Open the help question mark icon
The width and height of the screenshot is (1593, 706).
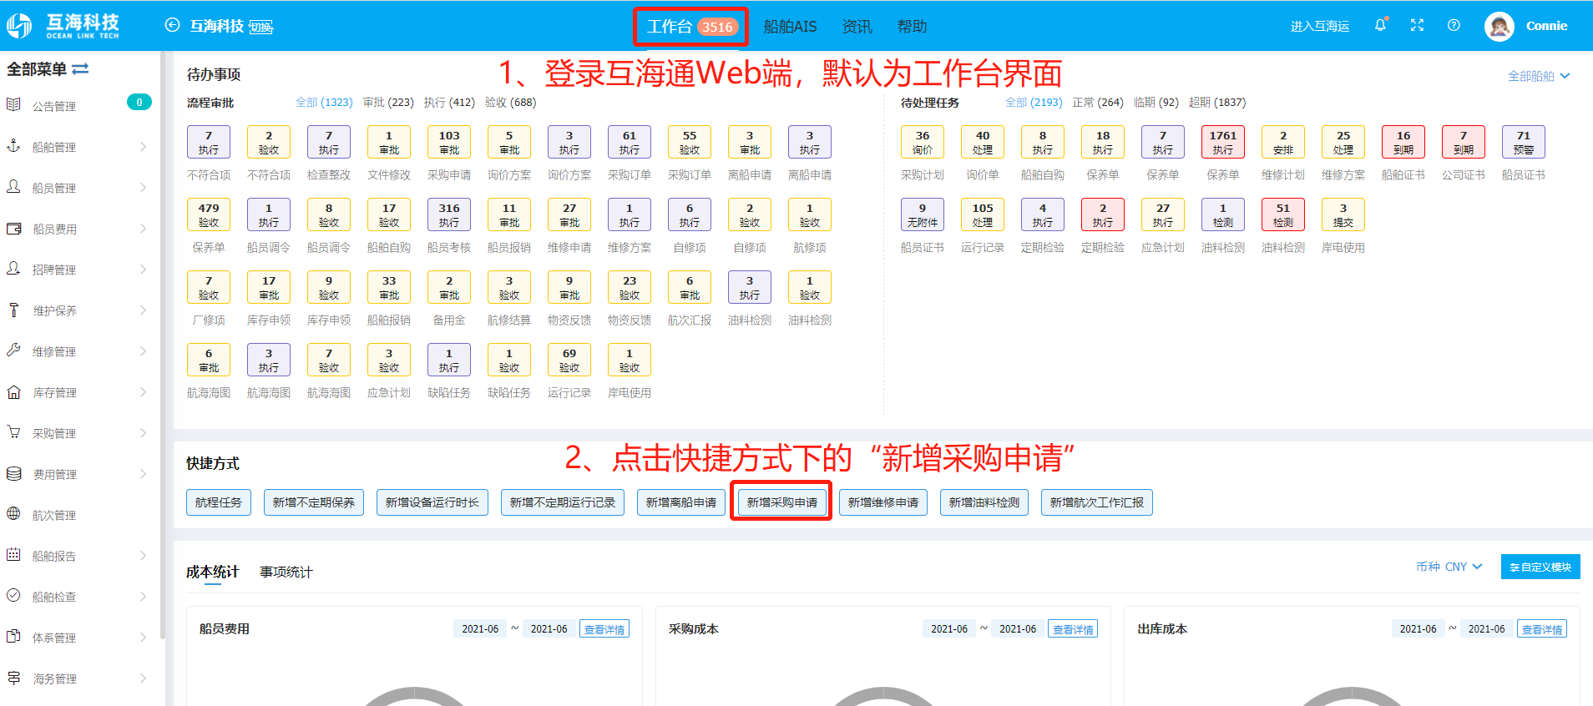1454,25
